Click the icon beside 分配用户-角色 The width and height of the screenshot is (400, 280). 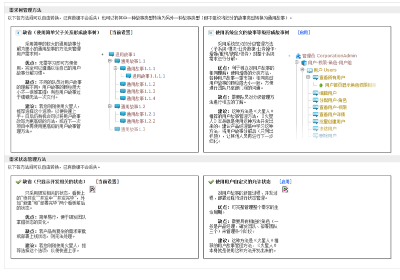pyautogui.click(x=315, y=100)
